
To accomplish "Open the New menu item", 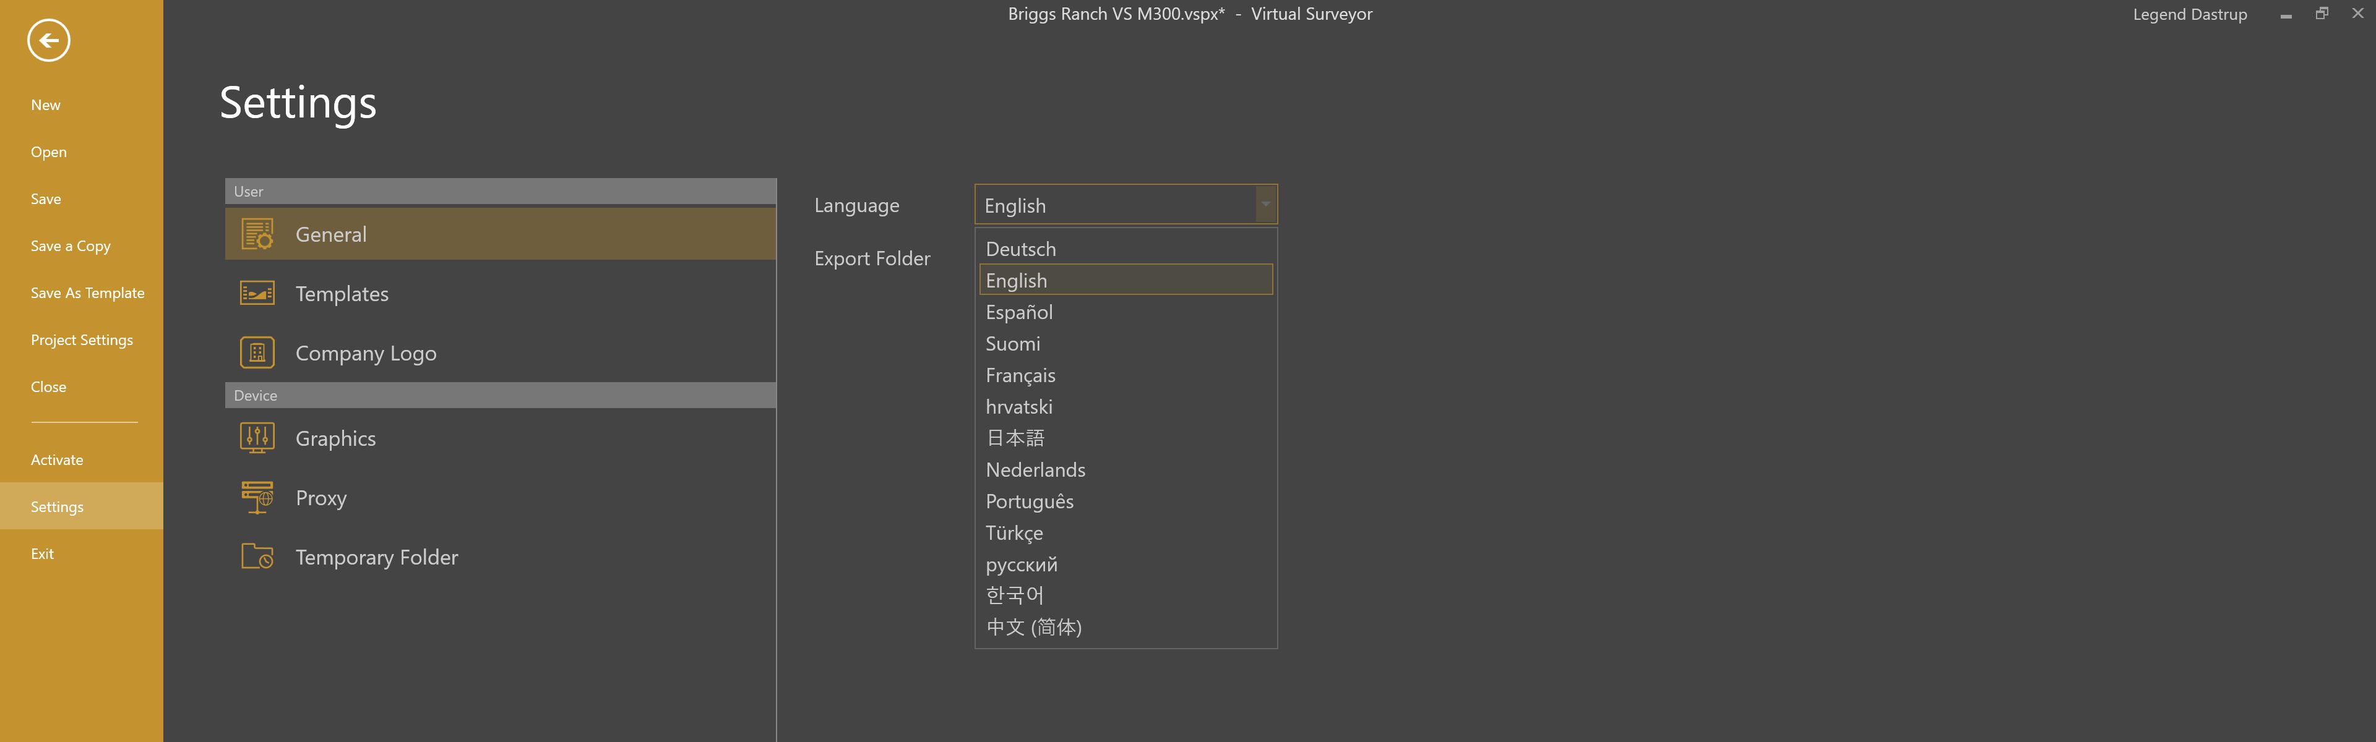I will 81,105.
